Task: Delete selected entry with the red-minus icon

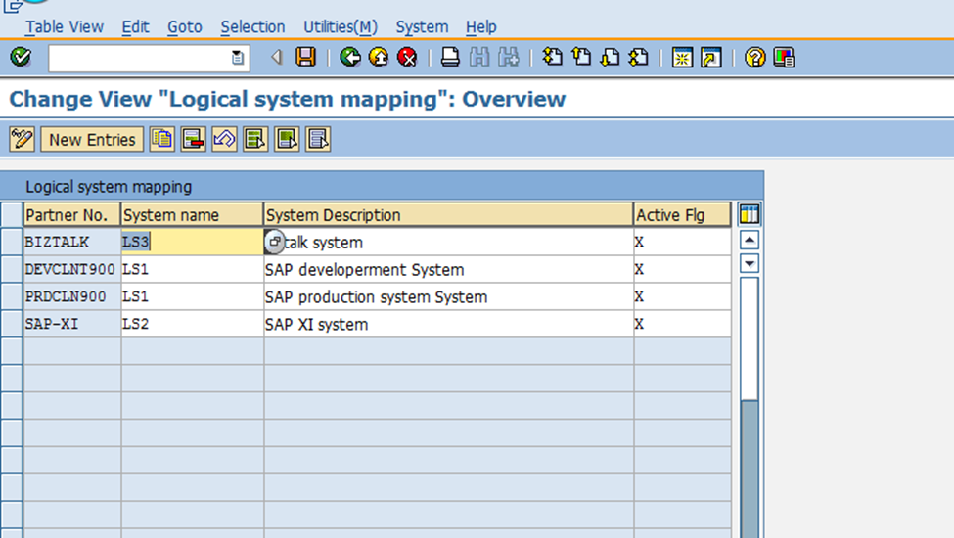Action: 193,139
